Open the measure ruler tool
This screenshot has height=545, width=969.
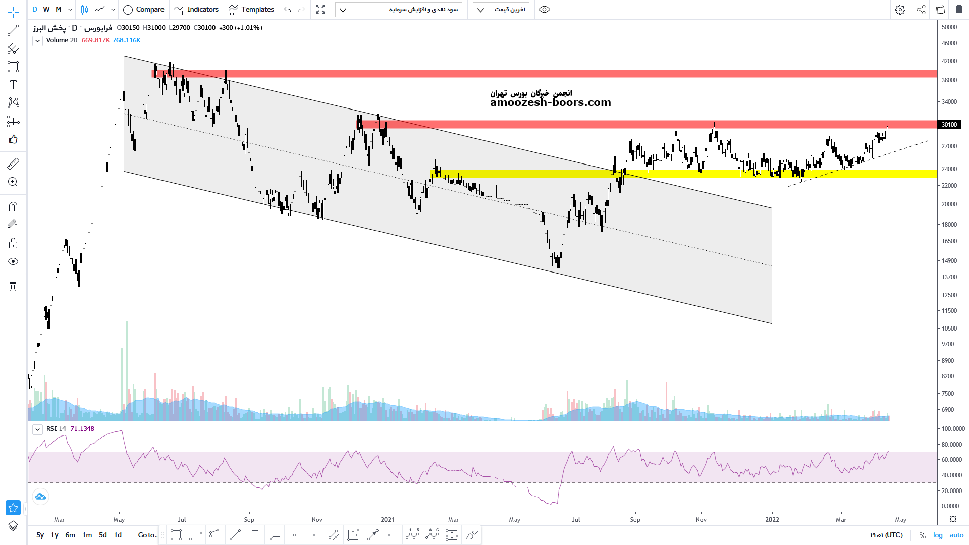(13, 163)
